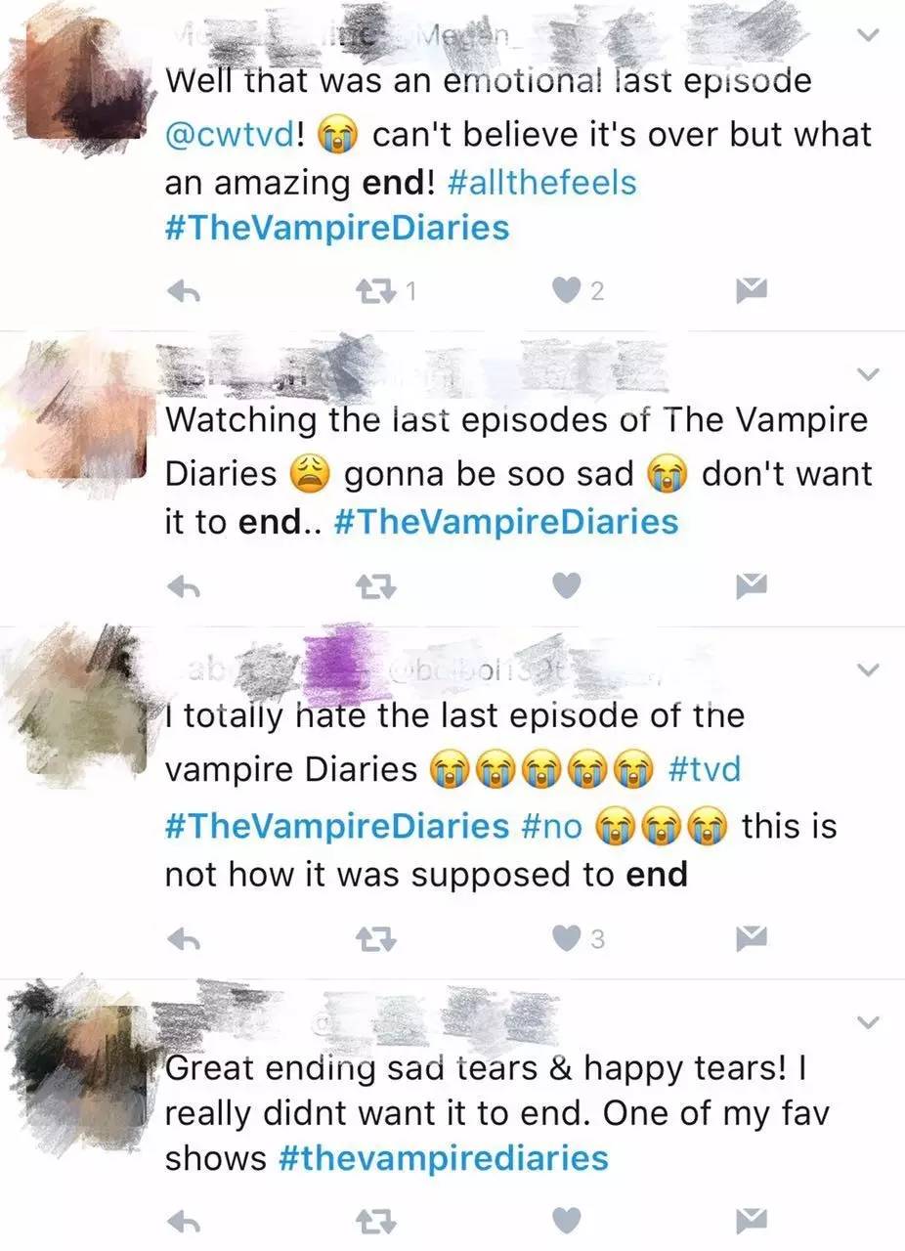Screen dimensions: 905x1251
Task: Open the @cwtvd mention link
Action: [230, 135]
